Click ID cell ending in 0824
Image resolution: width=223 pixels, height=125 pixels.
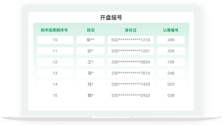(x=130, y=62)
